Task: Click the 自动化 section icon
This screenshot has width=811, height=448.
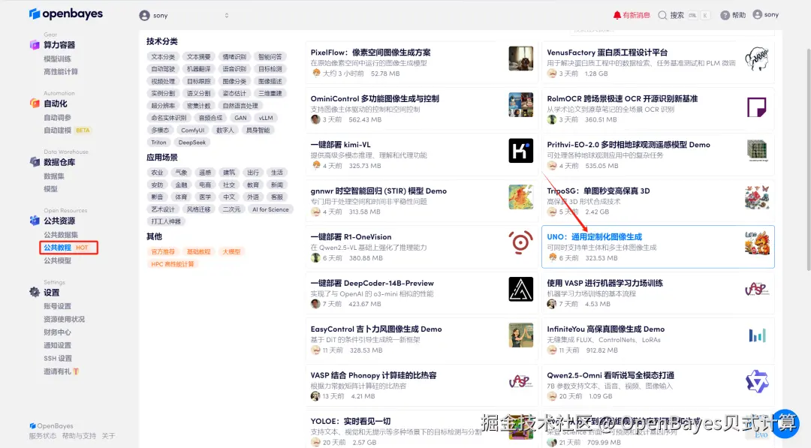Action: tap(35, 104)
